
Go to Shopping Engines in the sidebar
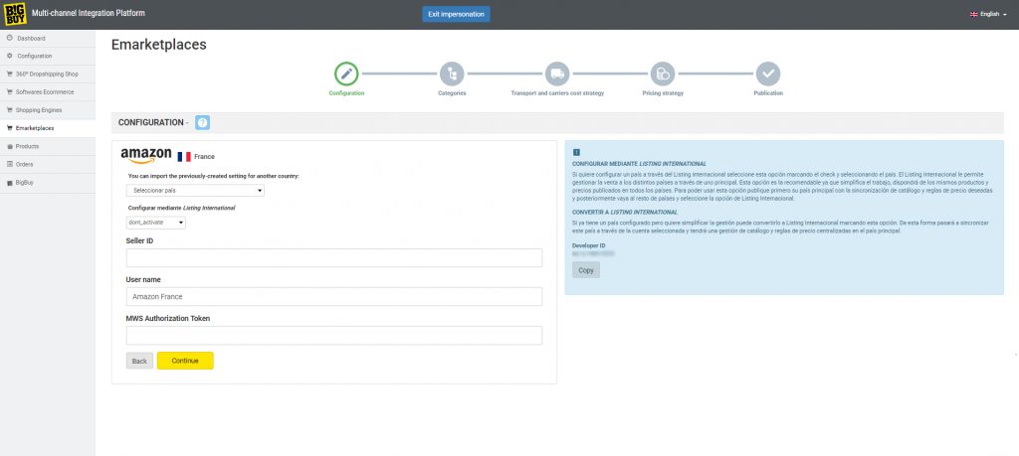(39, 109)
